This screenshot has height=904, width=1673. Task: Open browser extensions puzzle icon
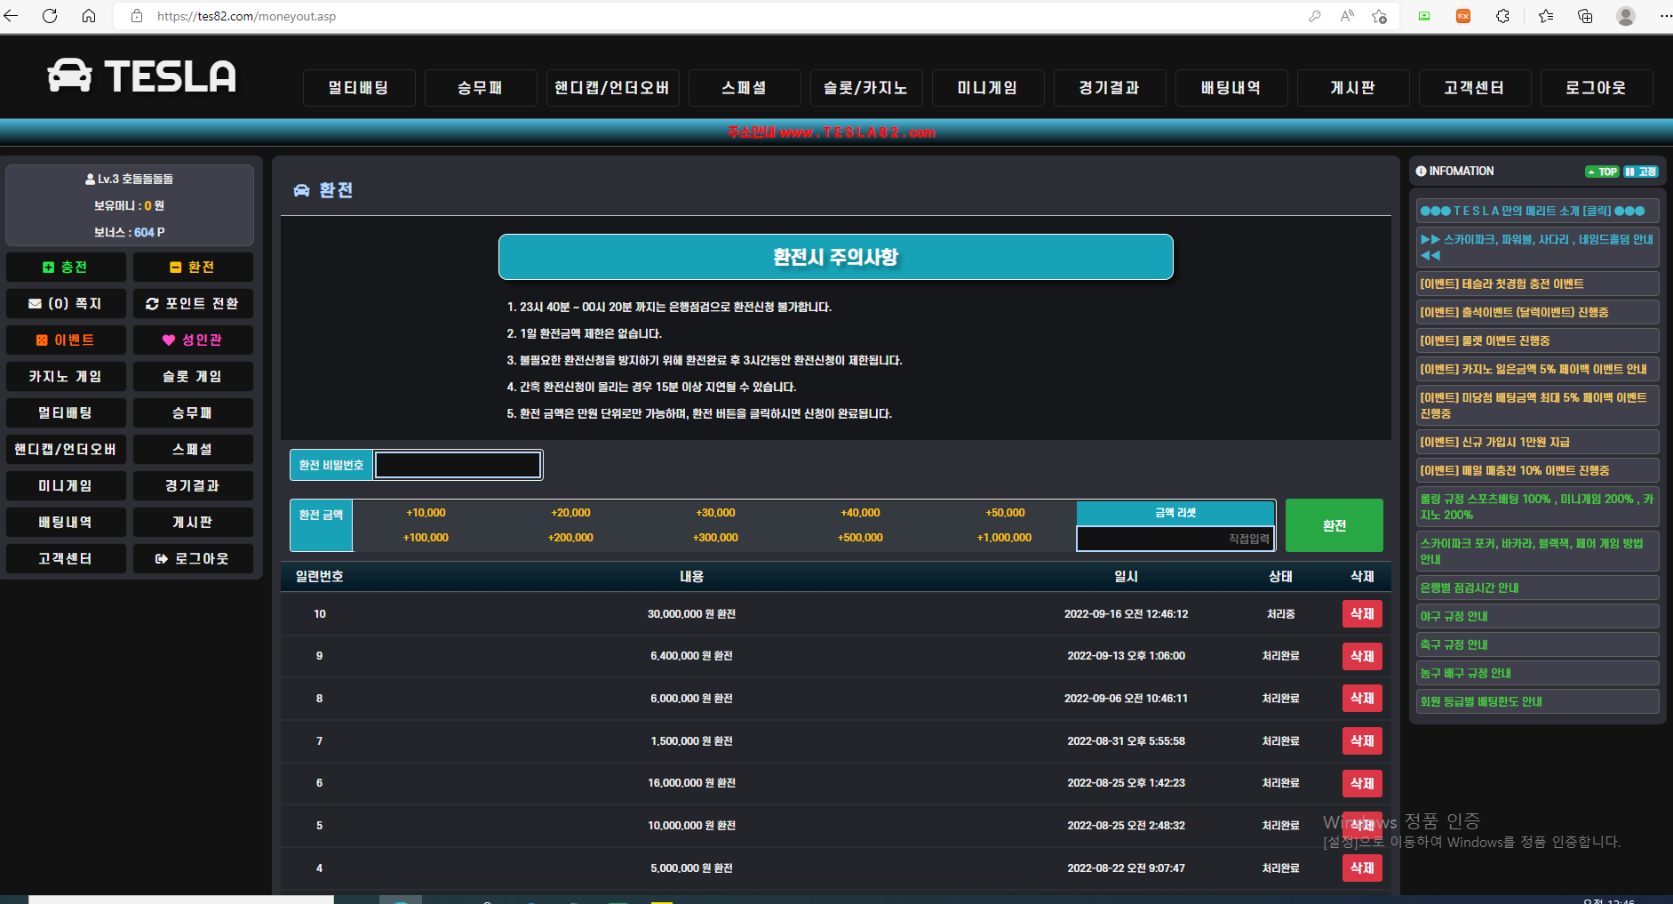(x=1502, y=16)
